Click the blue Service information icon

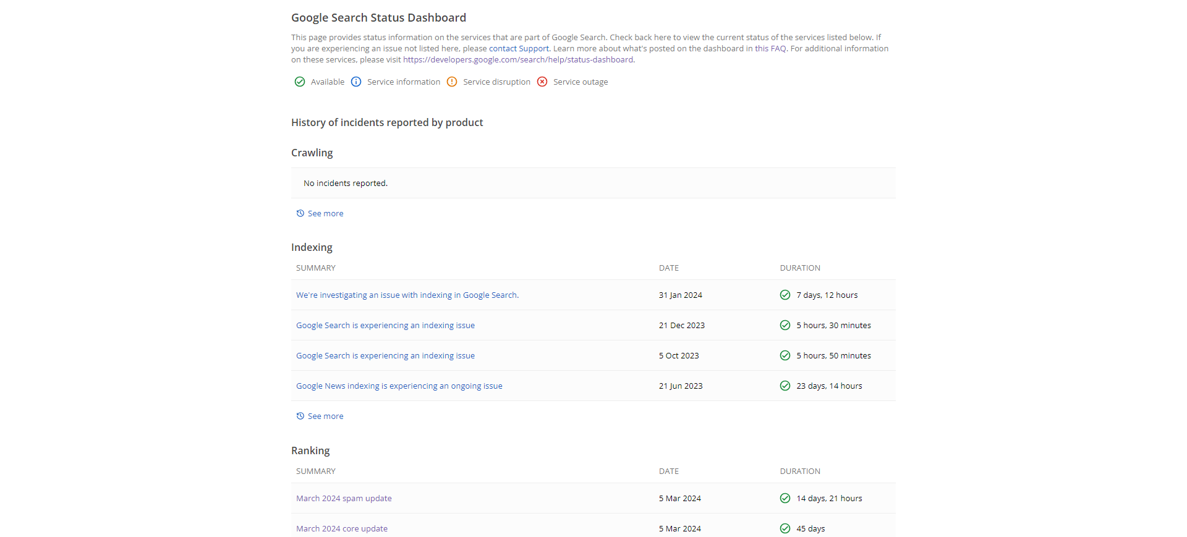356,82
